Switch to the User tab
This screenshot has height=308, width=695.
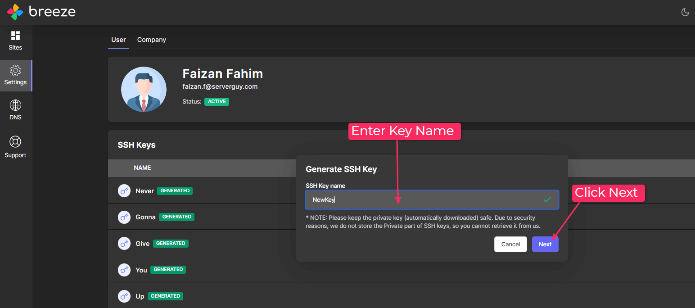coord(118,40)
